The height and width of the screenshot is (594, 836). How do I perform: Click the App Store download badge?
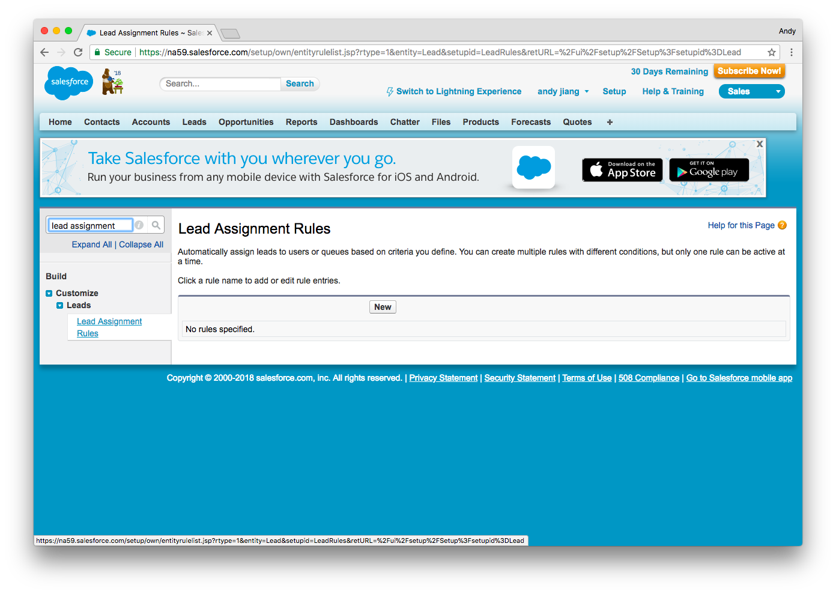coord(622,170)
